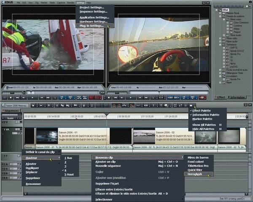253x202 pixels.
Task: Toggle the 1 A audio track button
Action: [11, 164]
